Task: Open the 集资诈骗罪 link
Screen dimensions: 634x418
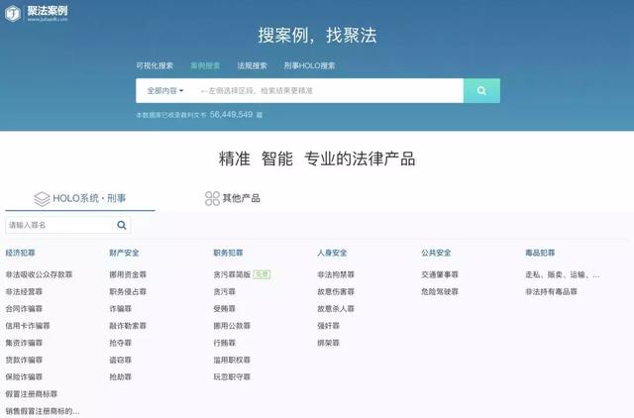Action: click(x=24, y=343)
